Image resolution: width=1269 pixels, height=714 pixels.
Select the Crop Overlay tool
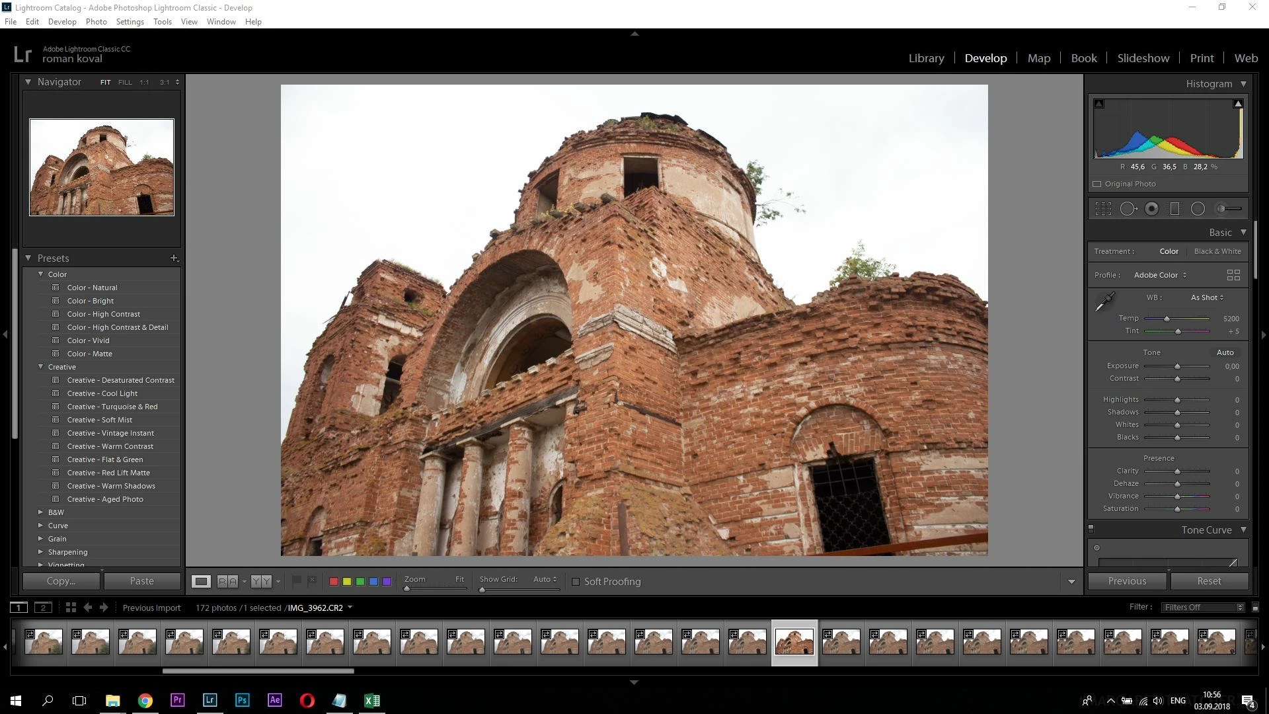(1103, 209)
